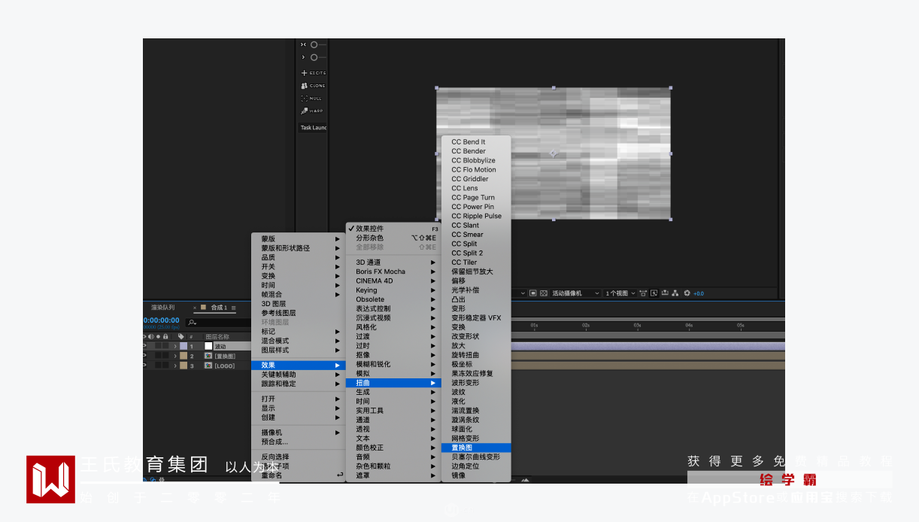
Task: Select 贝塞尔曲线变形 effect
Action: click(476, 457)
